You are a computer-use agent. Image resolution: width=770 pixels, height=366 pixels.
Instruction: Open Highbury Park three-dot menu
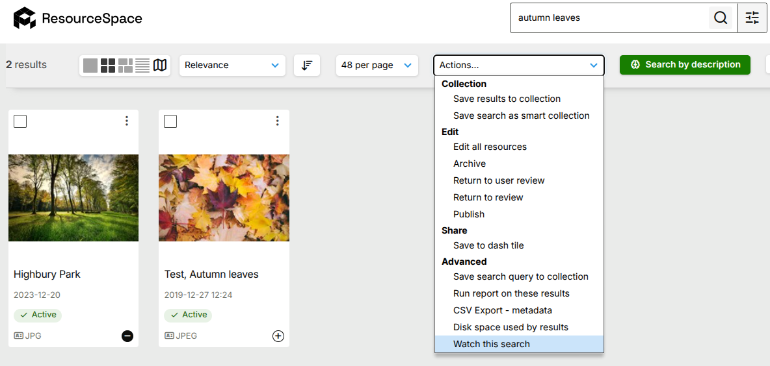(127, 121)
